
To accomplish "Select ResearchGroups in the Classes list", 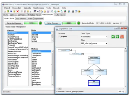I will pos(18,51).
